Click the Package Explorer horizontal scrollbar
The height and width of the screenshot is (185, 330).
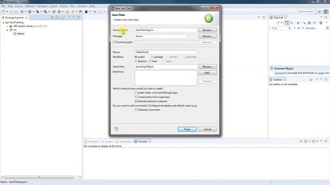(x=39, y=177)
